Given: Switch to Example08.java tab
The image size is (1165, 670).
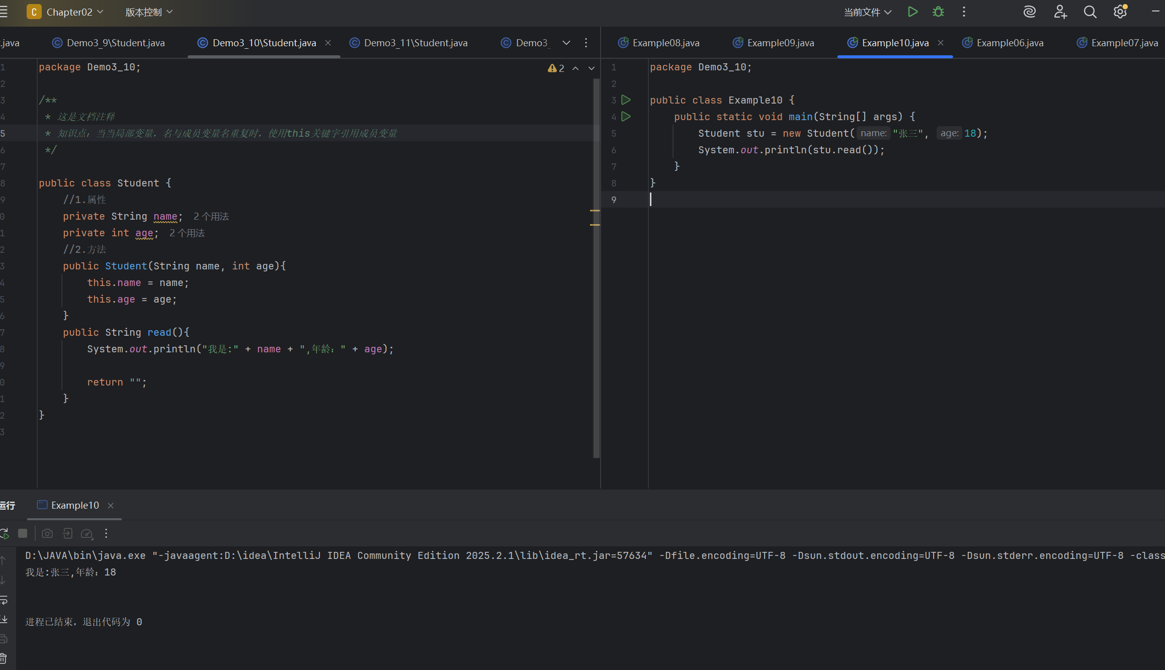Looking at the screenshot, I should tap(659, 43).
